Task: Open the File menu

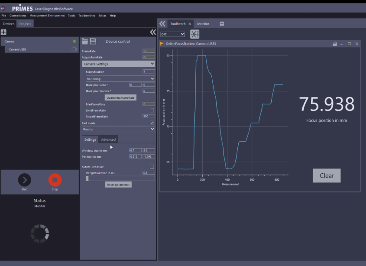Action: (x=4, y=16)
